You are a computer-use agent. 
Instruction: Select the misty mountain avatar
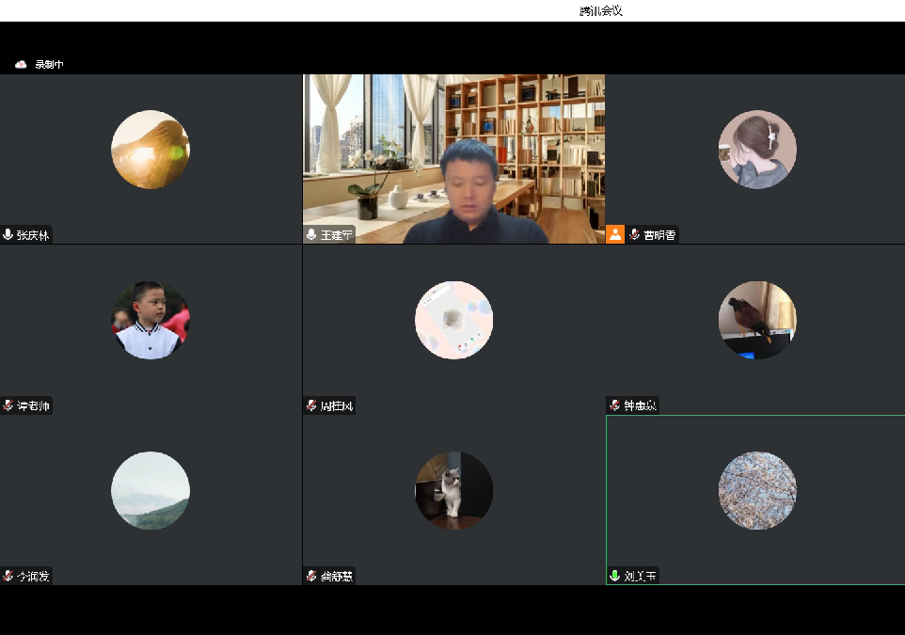click(x=151, y=490)
